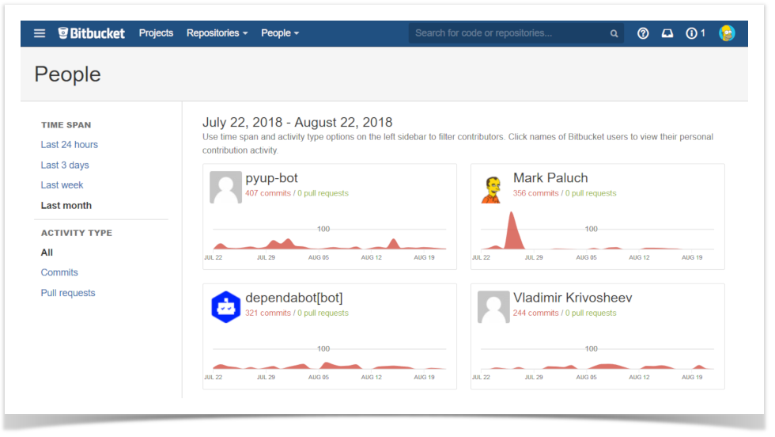Screen dimensions: 775x437
Task: Open Vladimir Krivosheev's contribution page
Action: click(573, 298)
